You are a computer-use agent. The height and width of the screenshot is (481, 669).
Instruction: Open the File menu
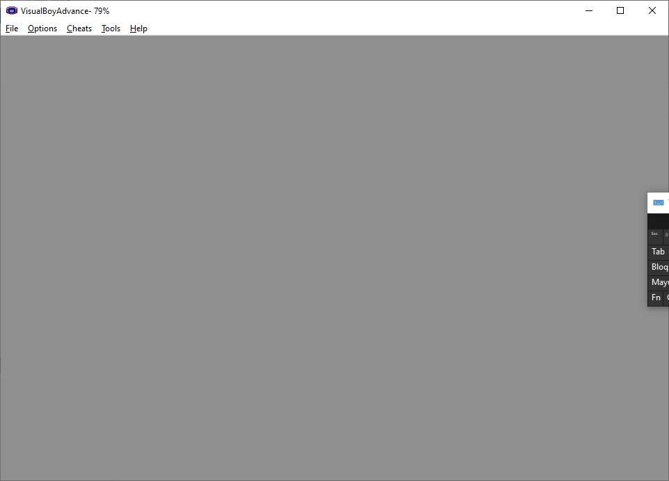click(12, 28)
